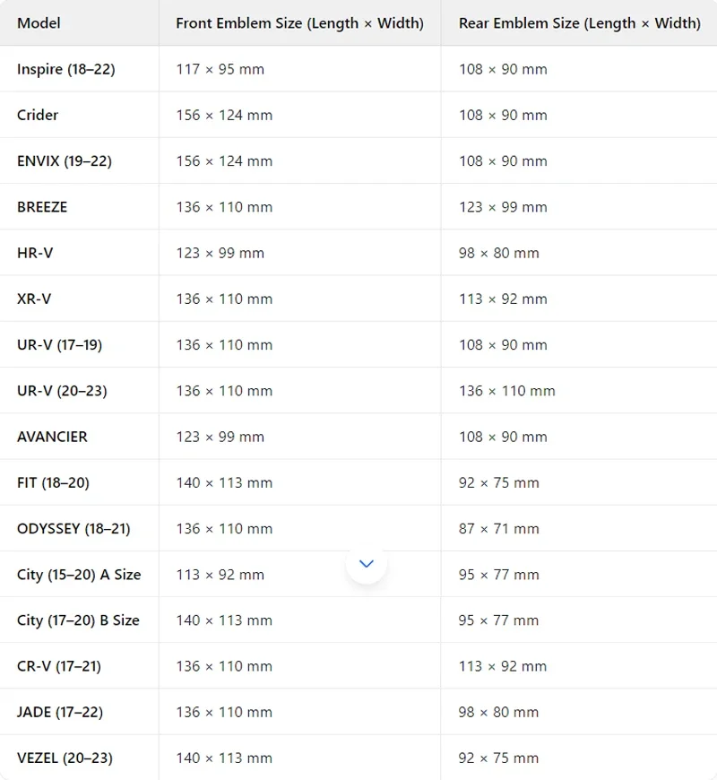The height and width of the screenshot is (780, 717).
Task: Click the XR-V rear size 113 × 92 mm
Action: 503,299
